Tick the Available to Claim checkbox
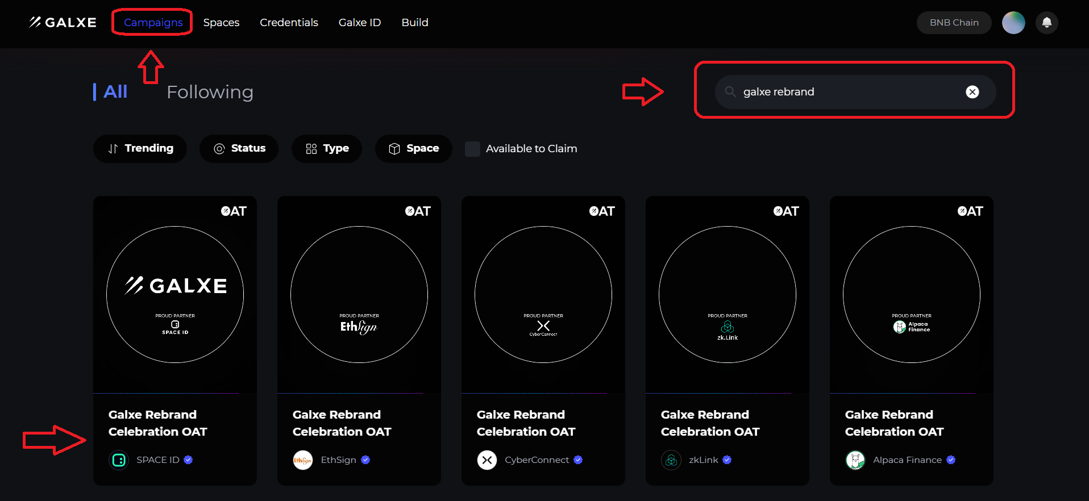 472,149
